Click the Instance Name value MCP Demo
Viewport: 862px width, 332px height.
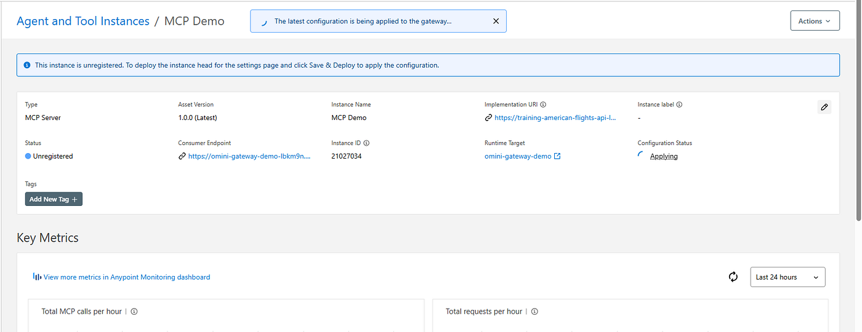349,117
